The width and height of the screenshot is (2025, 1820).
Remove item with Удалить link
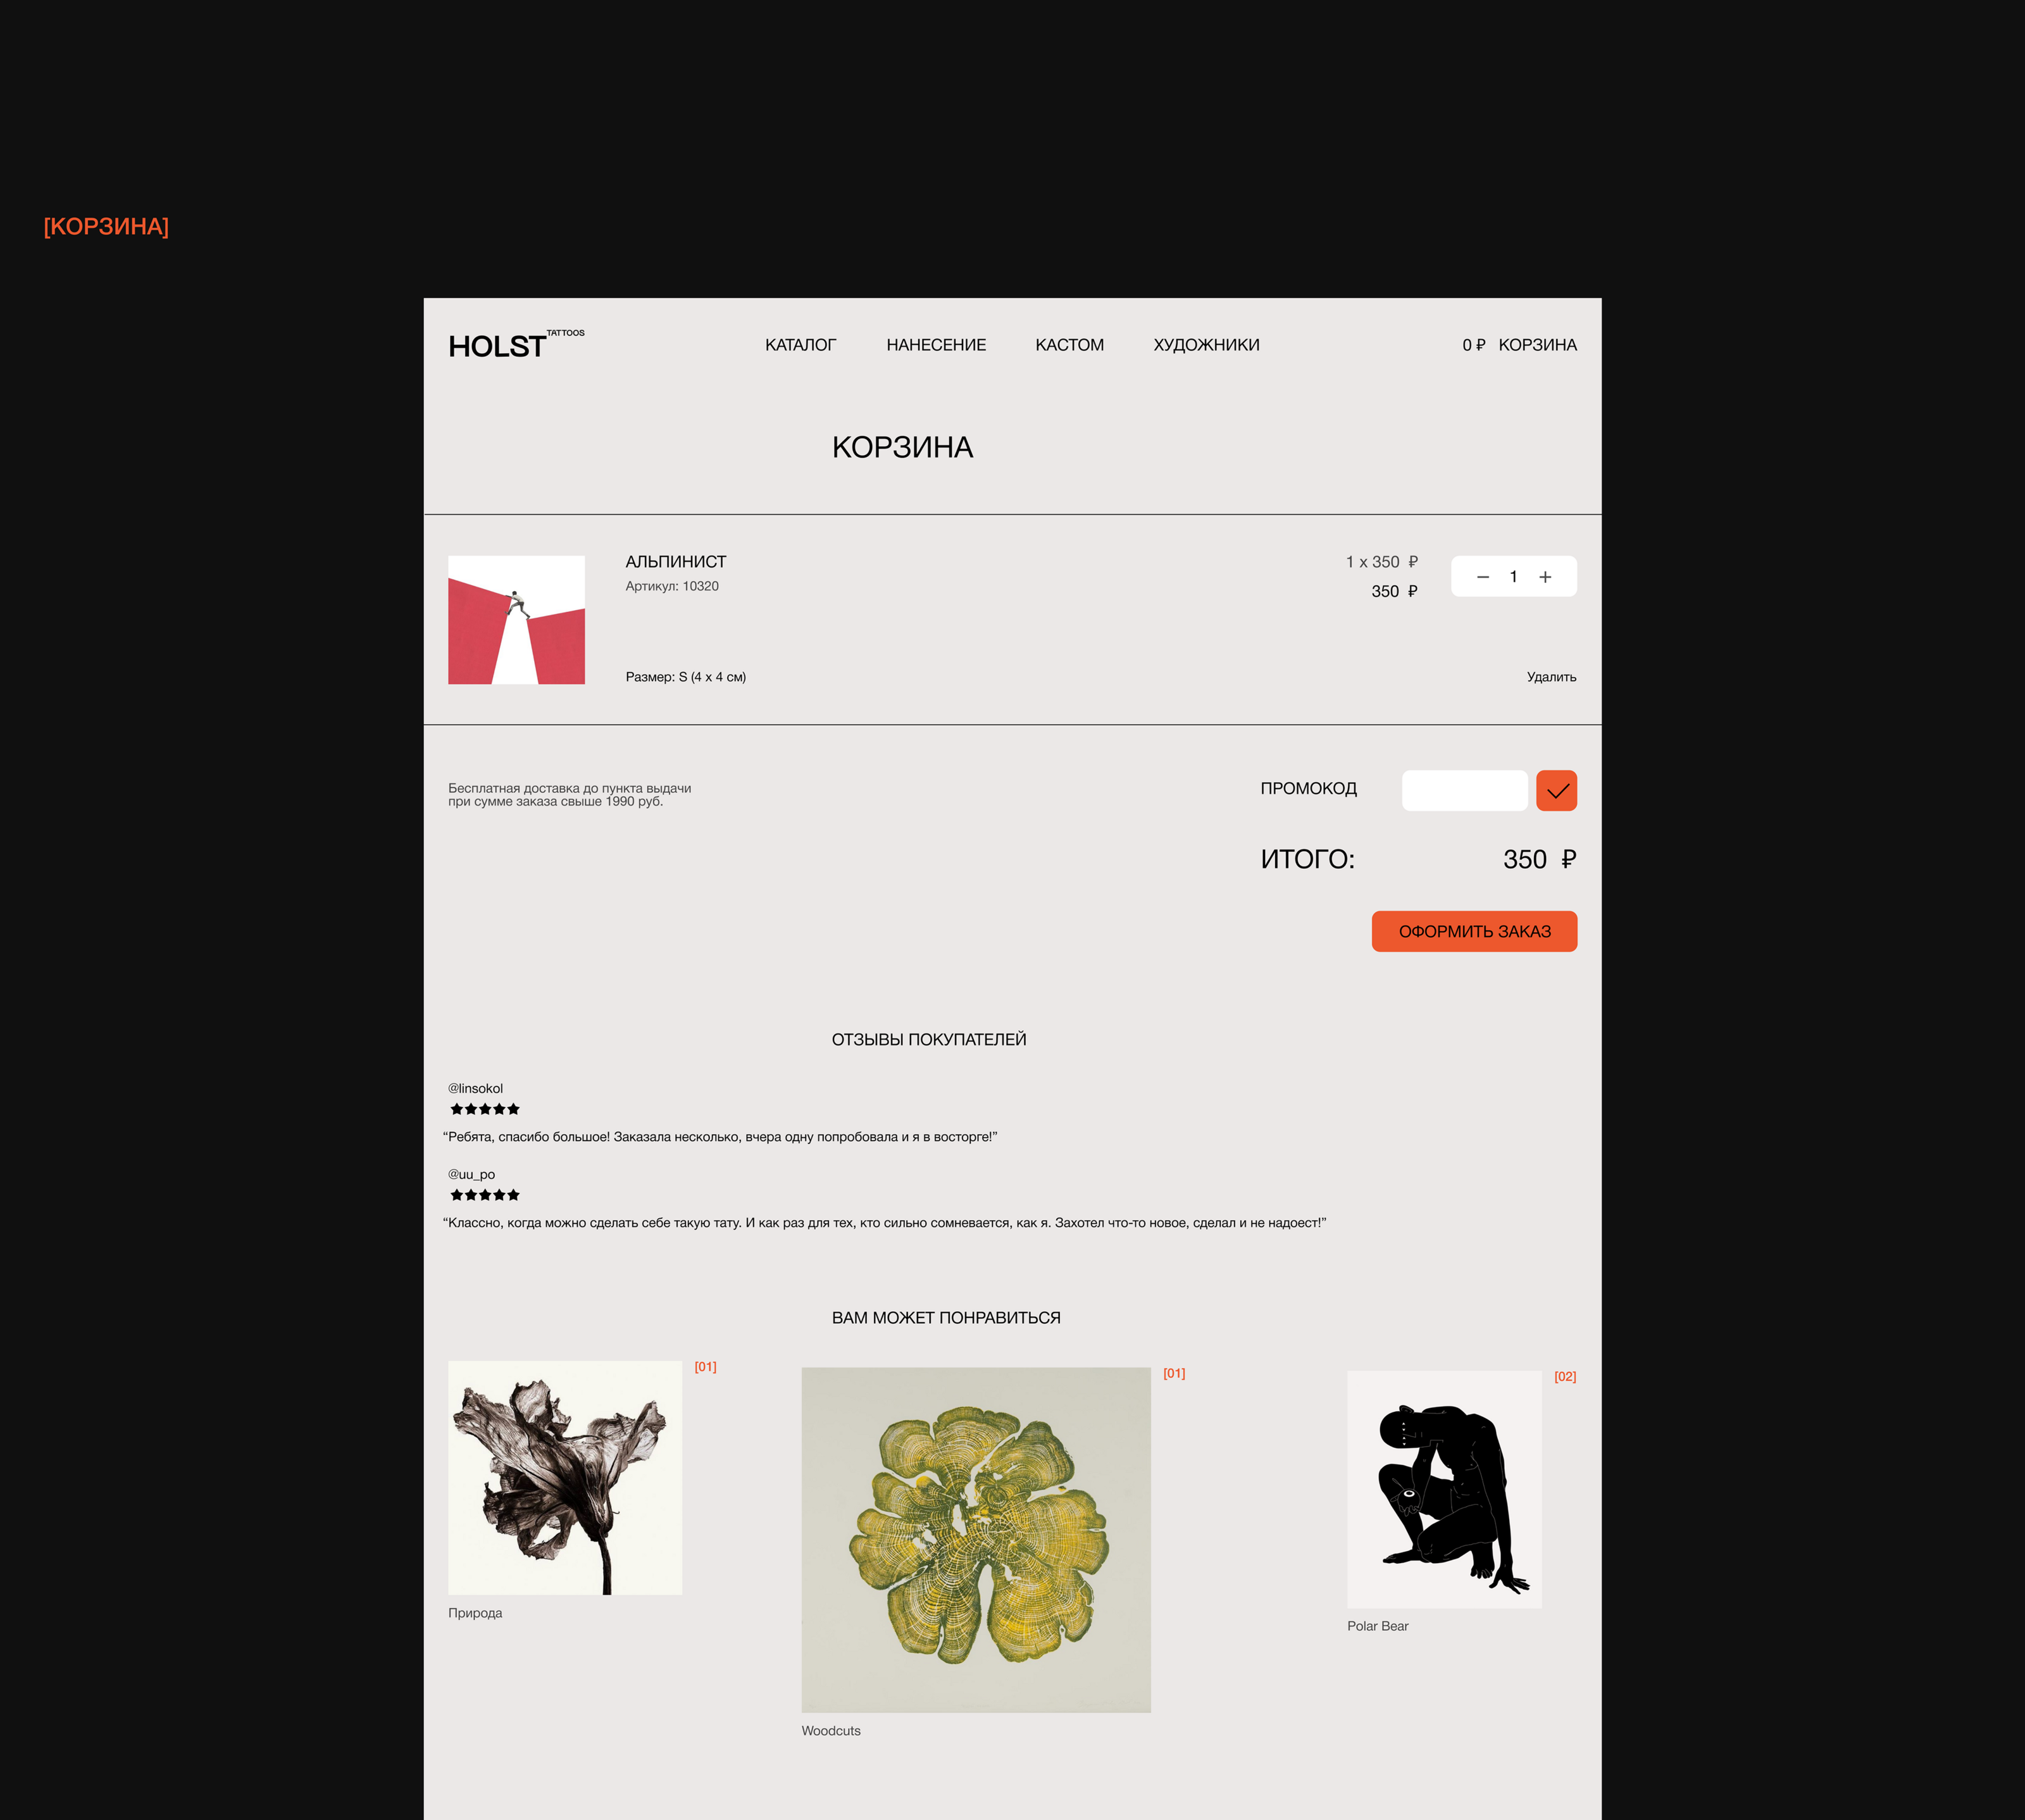point(1551,677)
